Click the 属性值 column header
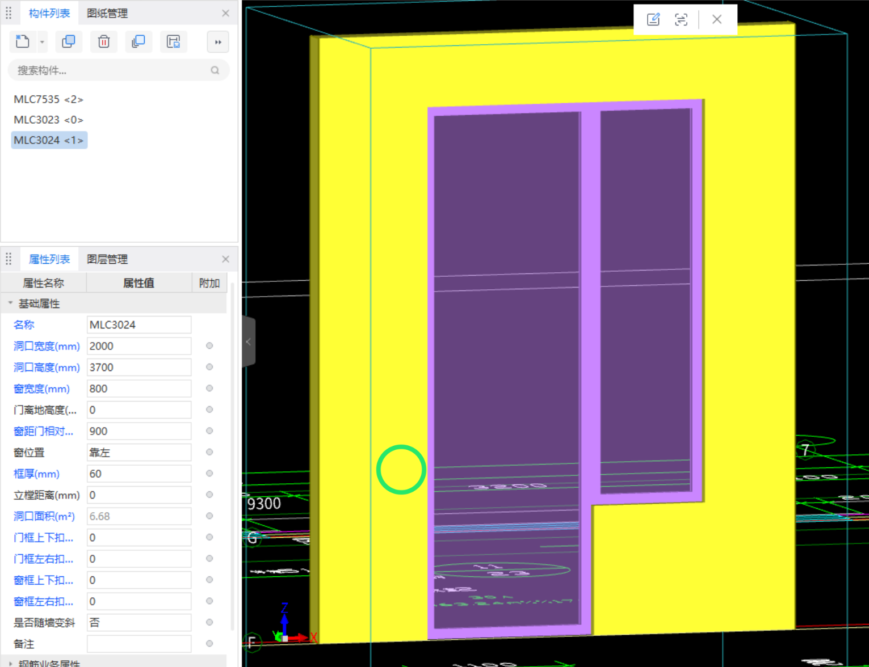Image resolution: width=869 pixels, height=667 pixels. click(139, 283)
